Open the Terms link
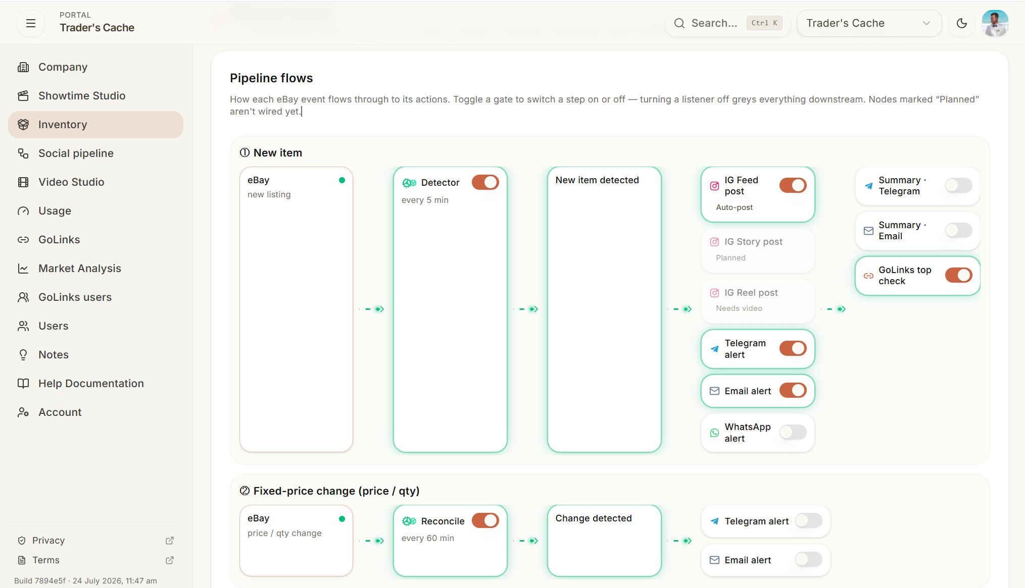This screenshot has width=1025, height=588. (46, 560)
